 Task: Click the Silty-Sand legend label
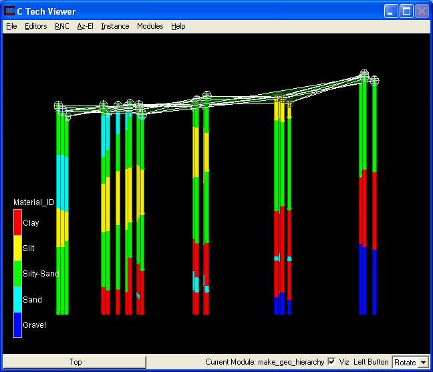[41, 273]
